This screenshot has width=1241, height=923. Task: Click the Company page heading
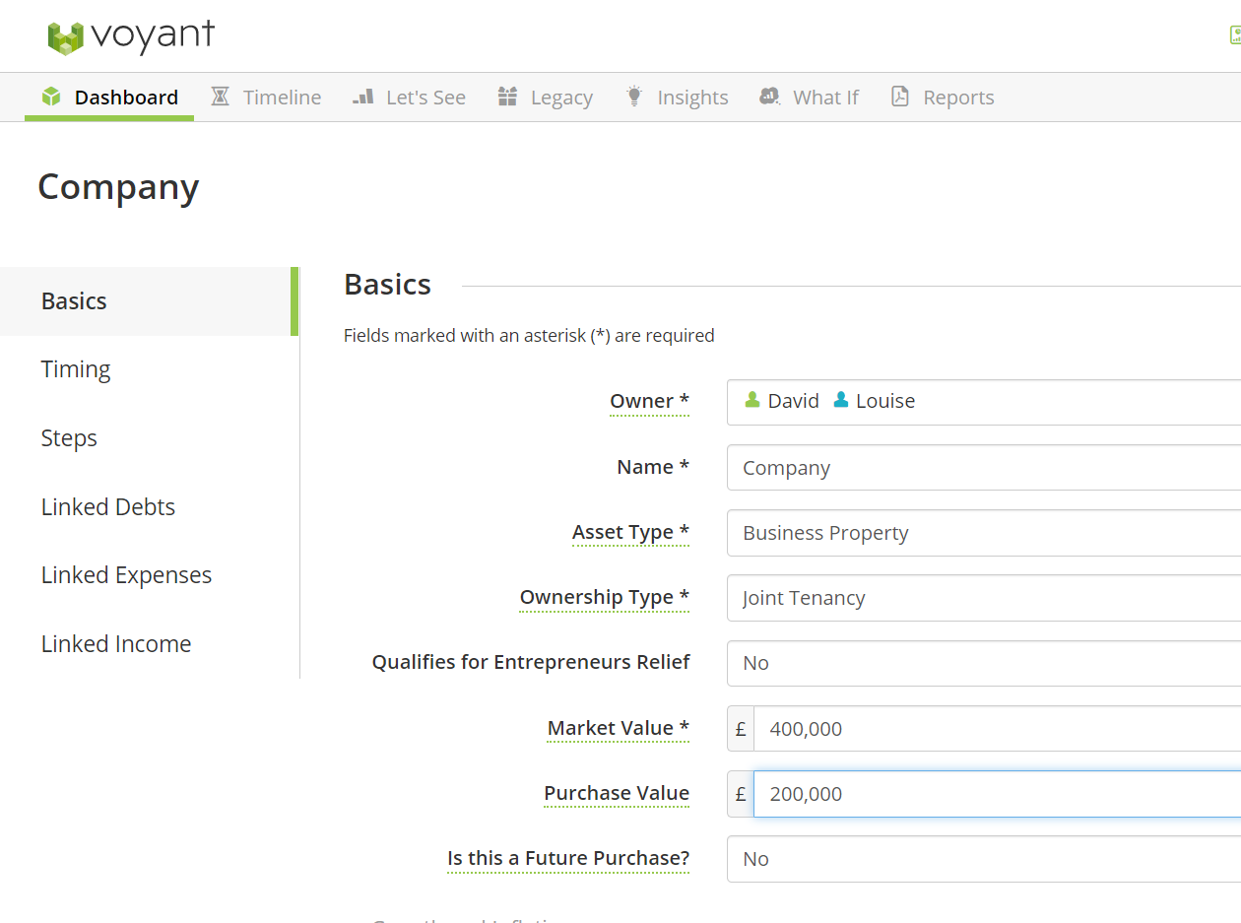(118, 186)
